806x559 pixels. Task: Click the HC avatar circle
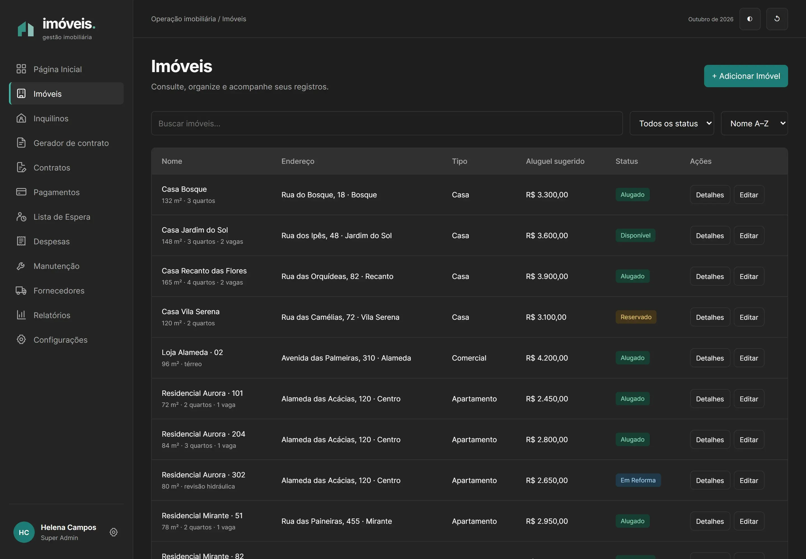click(x=24, y=532)
